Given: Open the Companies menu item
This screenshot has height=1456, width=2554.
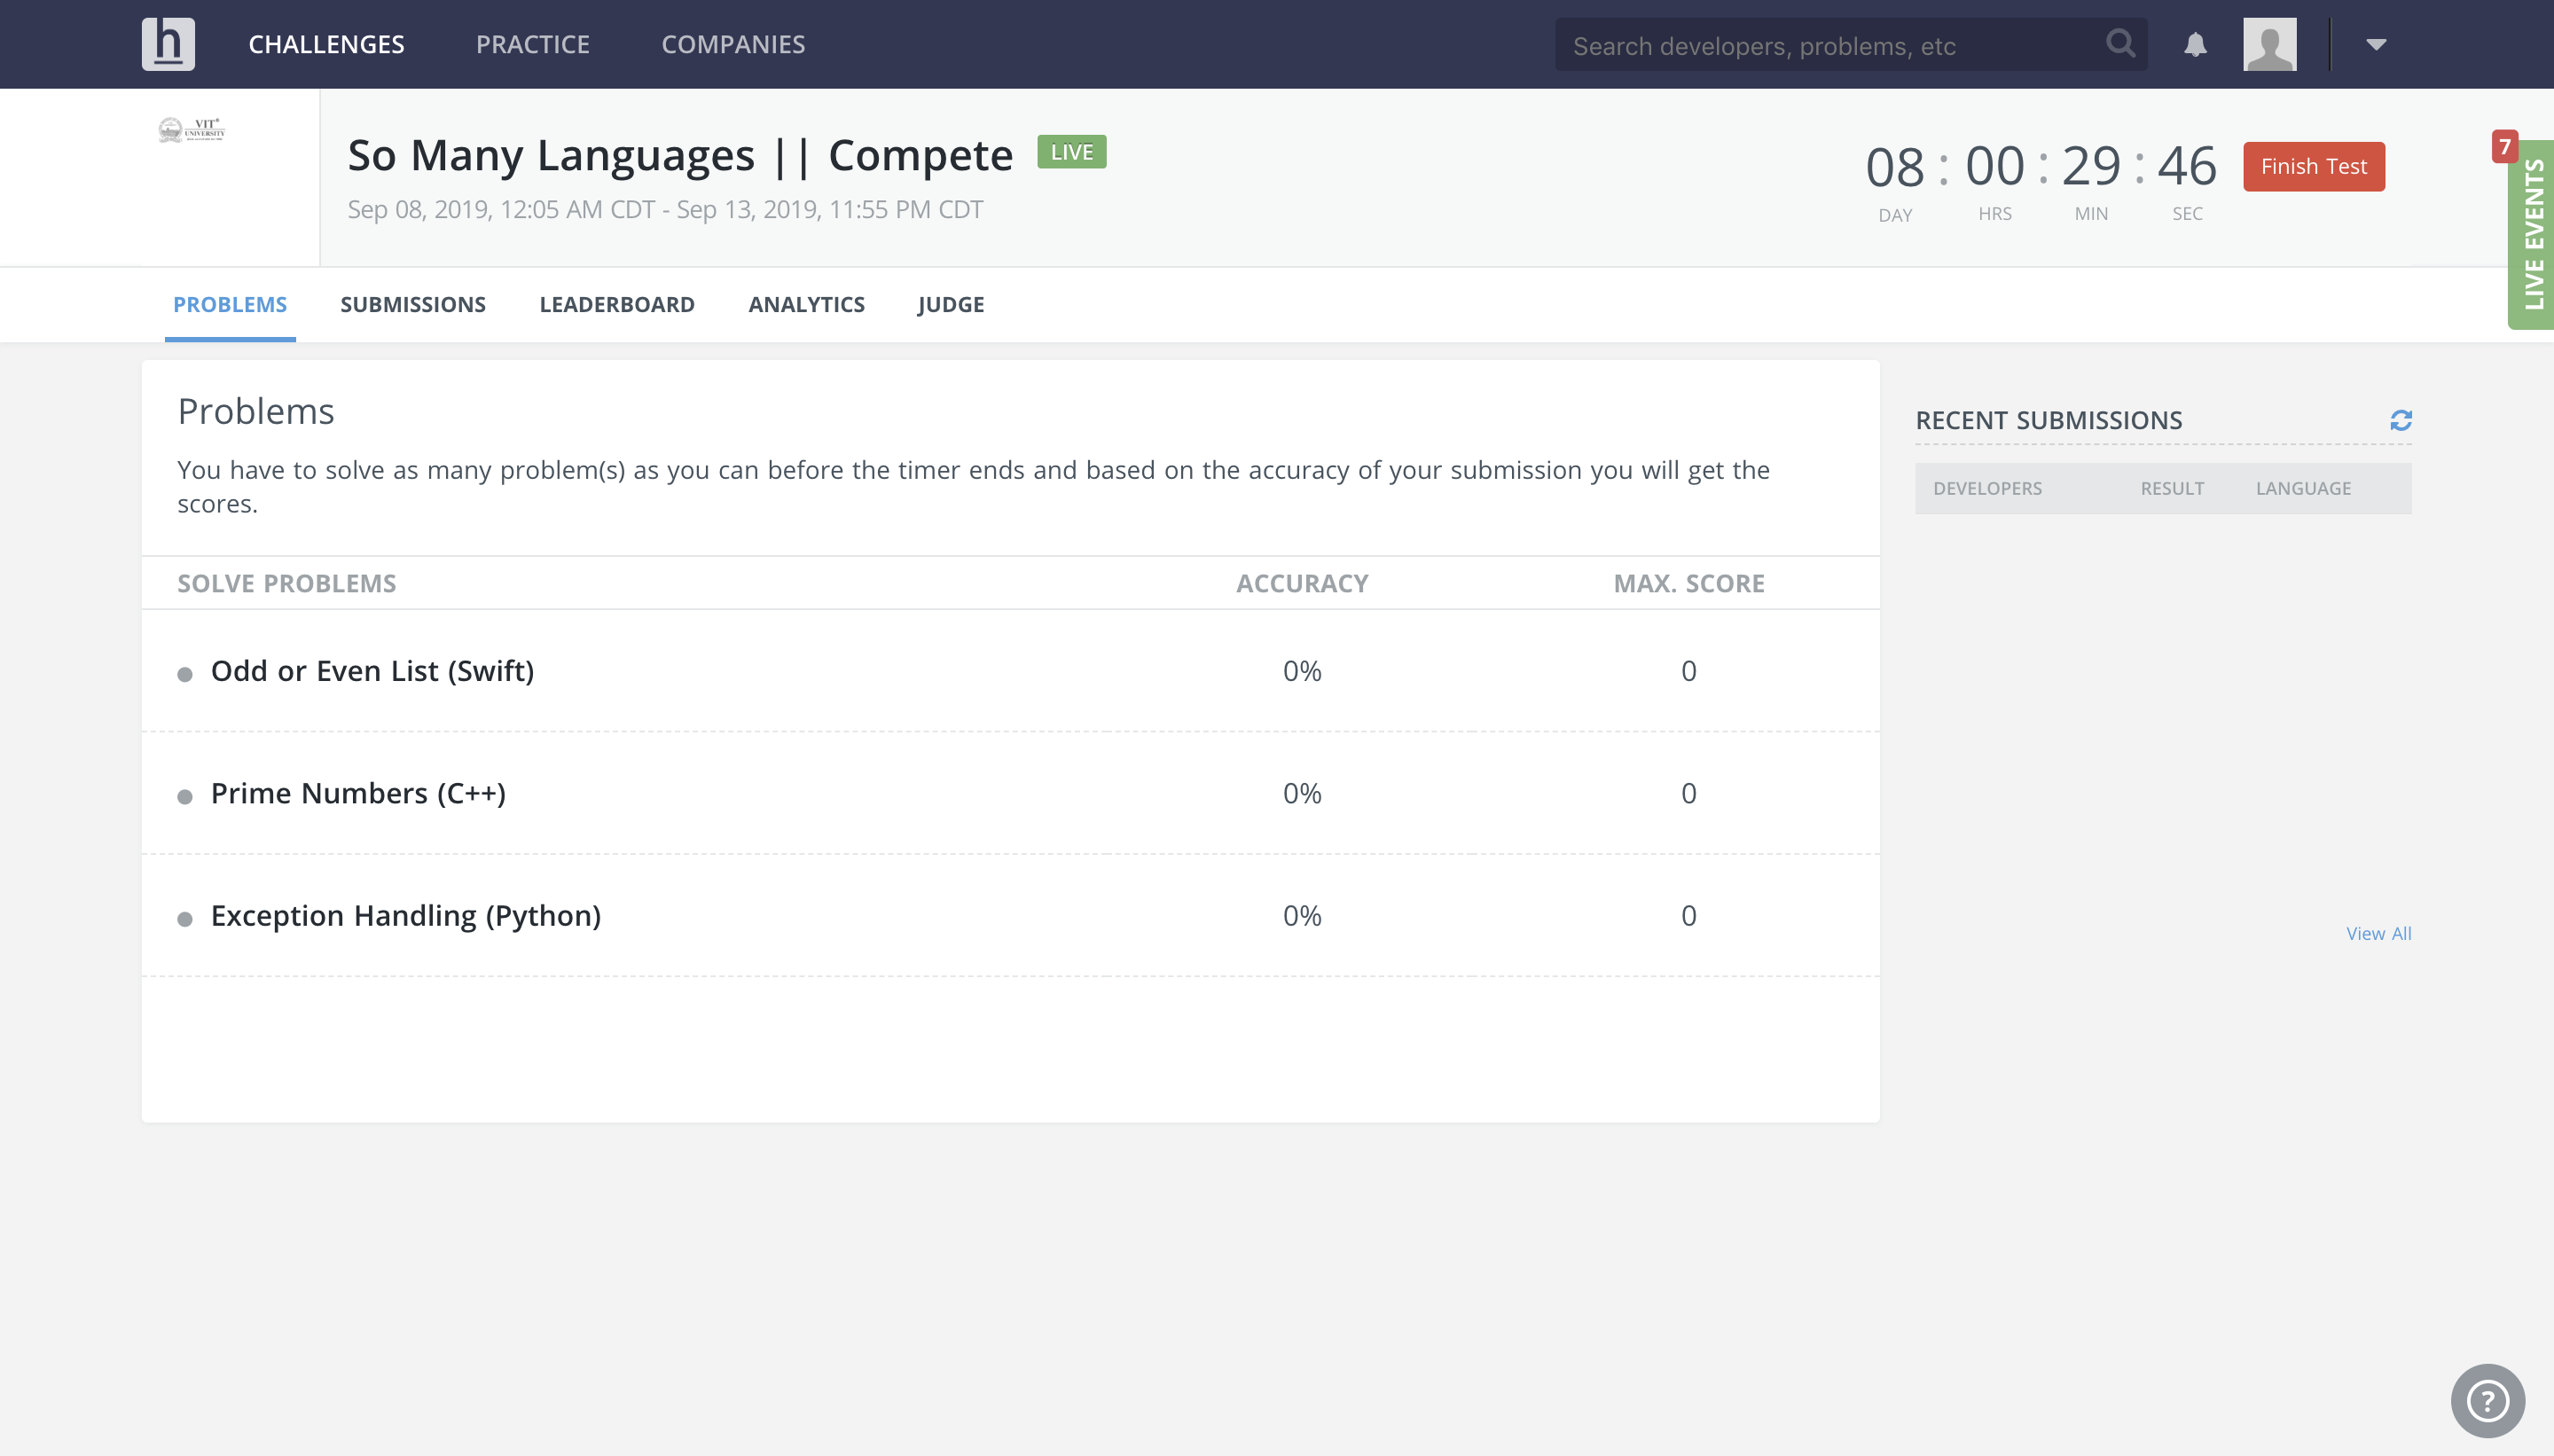Looking at the screenshot, I should [733, 44].
